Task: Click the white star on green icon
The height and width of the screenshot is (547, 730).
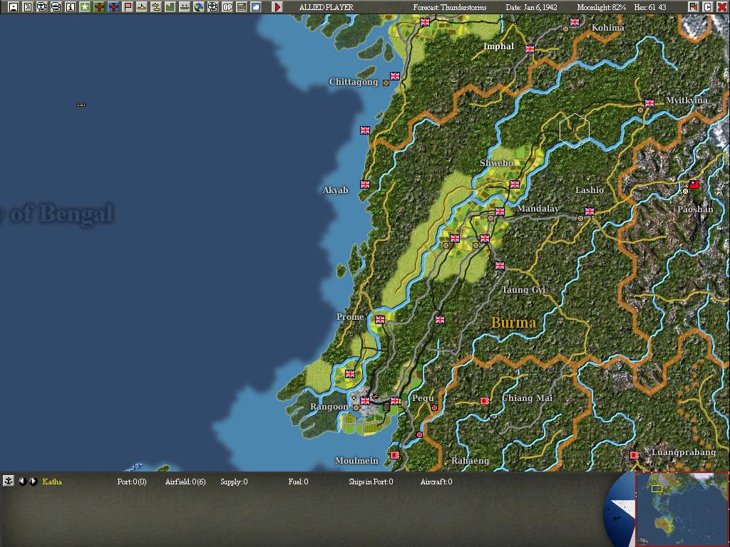Action: (85, 7)
